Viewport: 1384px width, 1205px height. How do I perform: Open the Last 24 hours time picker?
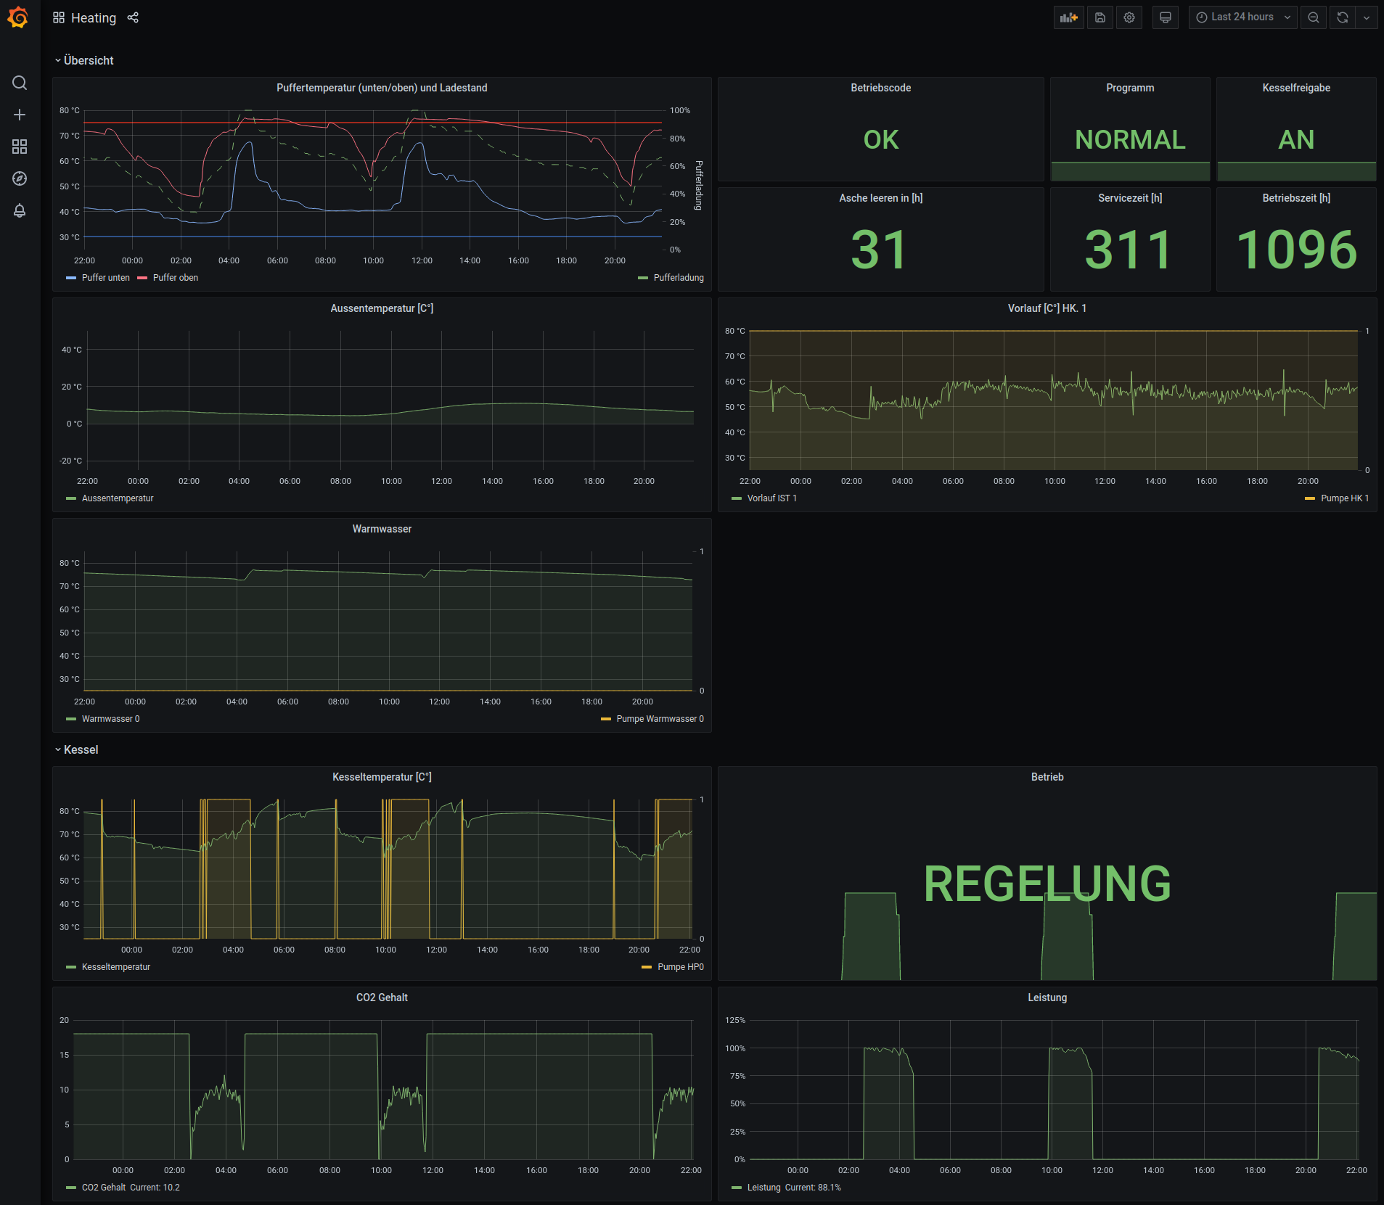(1242, 17)
